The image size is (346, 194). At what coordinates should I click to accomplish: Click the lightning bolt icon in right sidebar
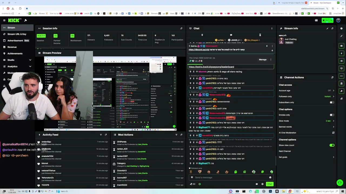click(x=341, y=53)
